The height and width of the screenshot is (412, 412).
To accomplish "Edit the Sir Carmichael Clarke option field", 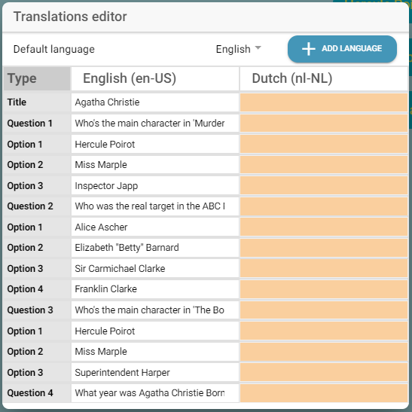I will pos(155,269).
